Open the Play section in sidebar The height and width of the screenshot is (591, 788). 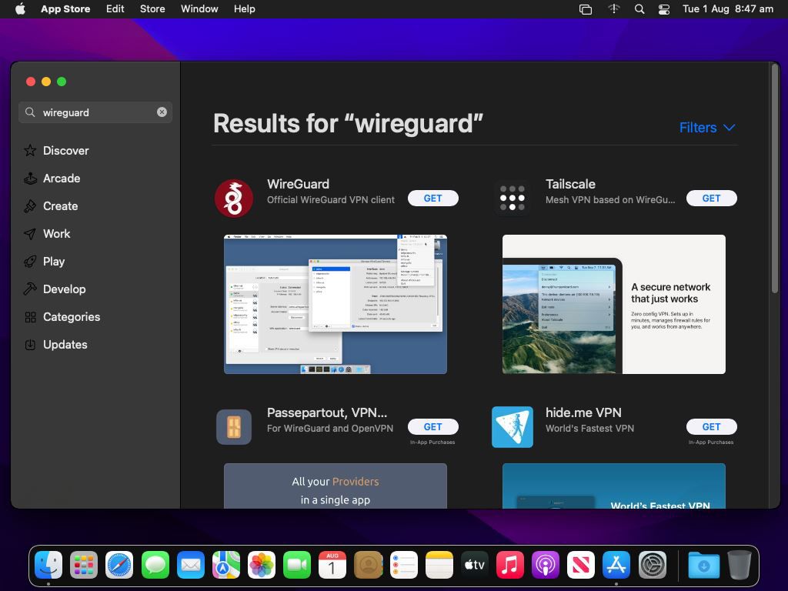tap(54, 261)
